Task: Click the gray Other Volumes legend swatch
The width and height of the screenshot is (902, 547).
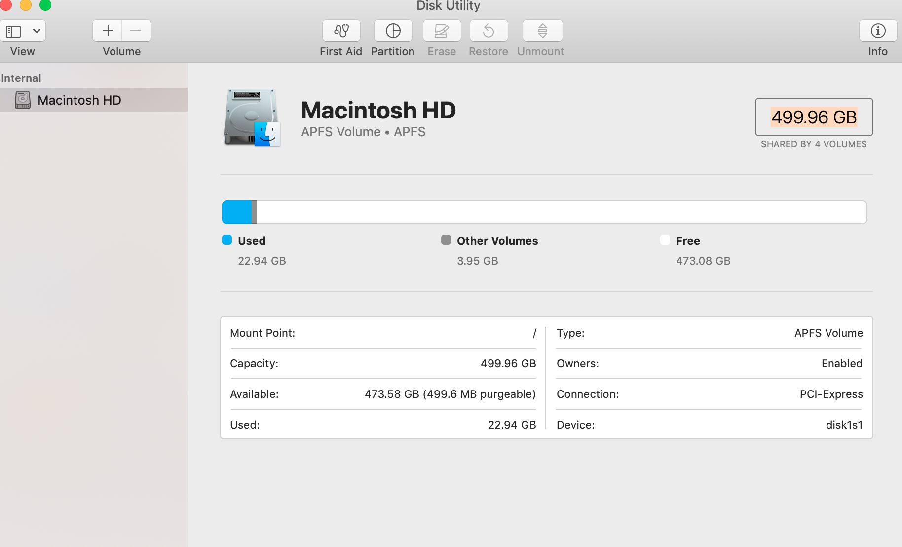Action: click(446, 240)
